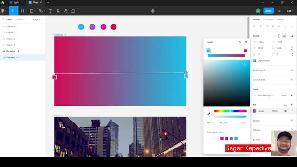Screen dimensions: 297x167
Task: Switch to the Prototype tab
Action: point(268,19)
